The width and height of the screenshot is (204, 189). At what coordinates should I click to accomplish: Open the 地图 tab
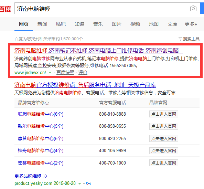(x=154, y=24)
